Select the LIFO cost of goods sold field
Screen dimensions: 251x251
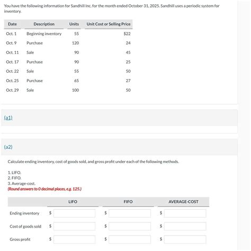coord(74,227)
